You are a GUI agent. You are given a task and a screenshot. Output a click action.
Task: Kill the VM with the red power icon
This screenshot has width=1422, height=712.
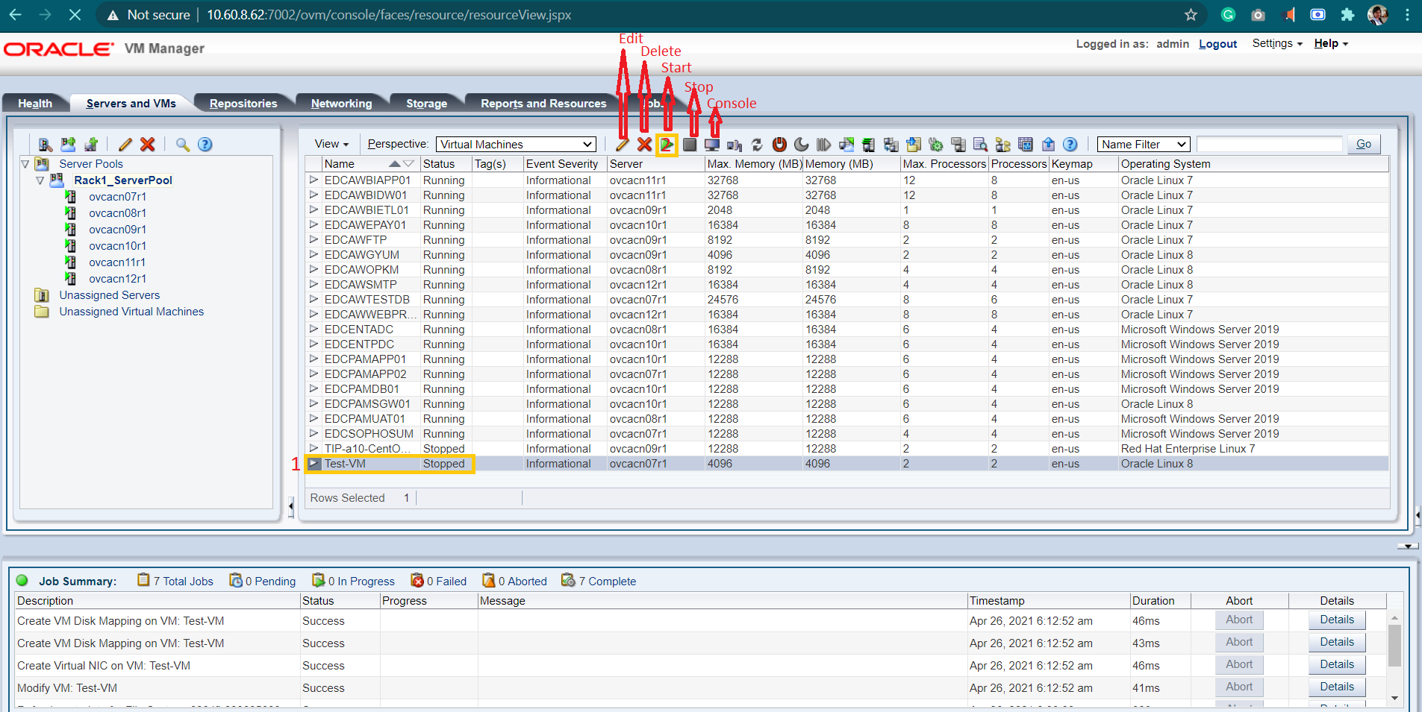(779, 145)
